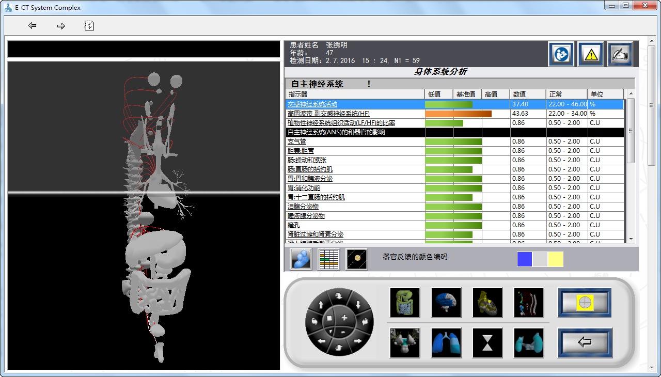
Task: Go back with the left arrow toolbar icon
Action: (33, 25)
